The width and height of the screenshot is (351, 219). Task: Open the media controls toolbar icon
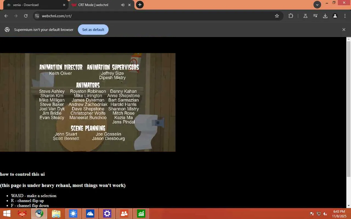click(x=315, y=16)
